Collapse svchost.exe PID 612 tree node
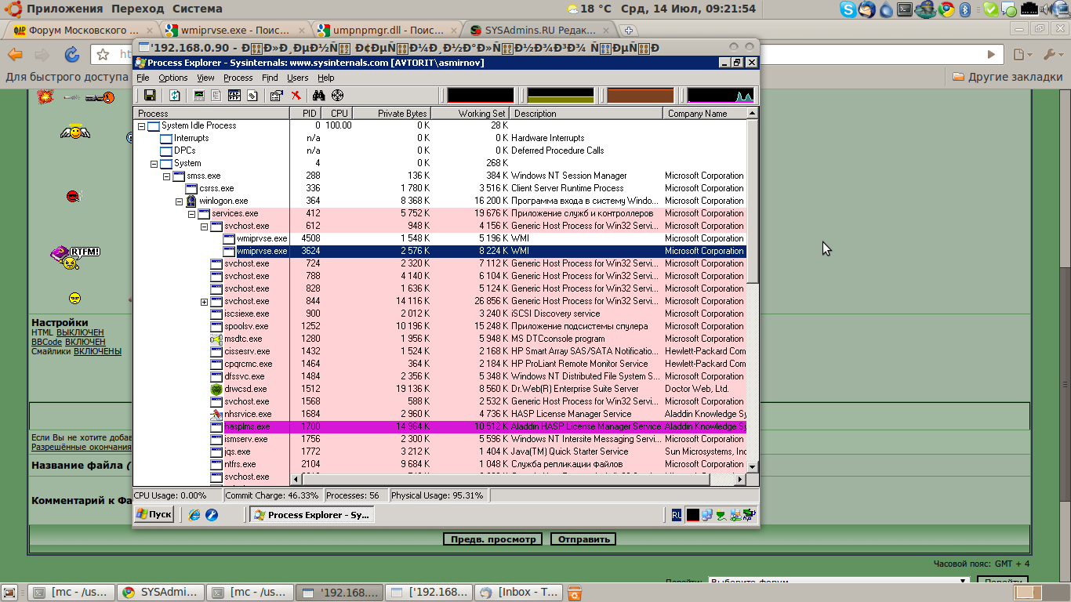Viewport: 1071px width, 602px height. [205, 226]
